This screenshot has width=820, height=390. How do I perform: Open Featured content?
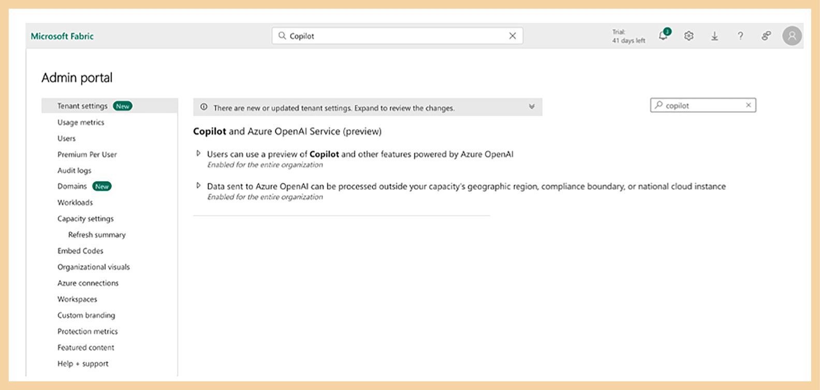(x=86, y=348)
